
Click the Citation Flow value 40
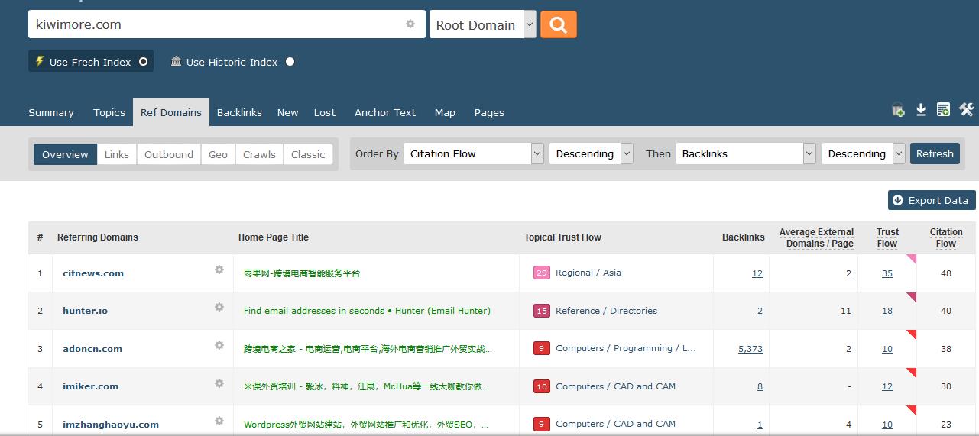click(946, 311)
